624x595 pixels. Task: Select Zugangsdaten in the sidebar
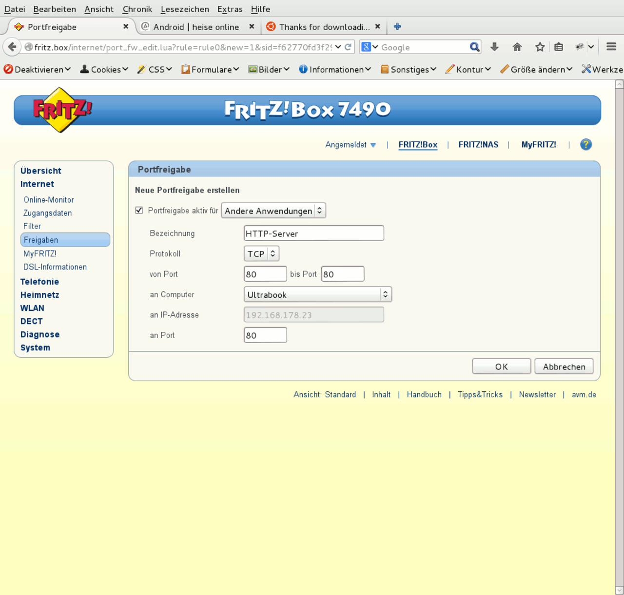(47, 213)
